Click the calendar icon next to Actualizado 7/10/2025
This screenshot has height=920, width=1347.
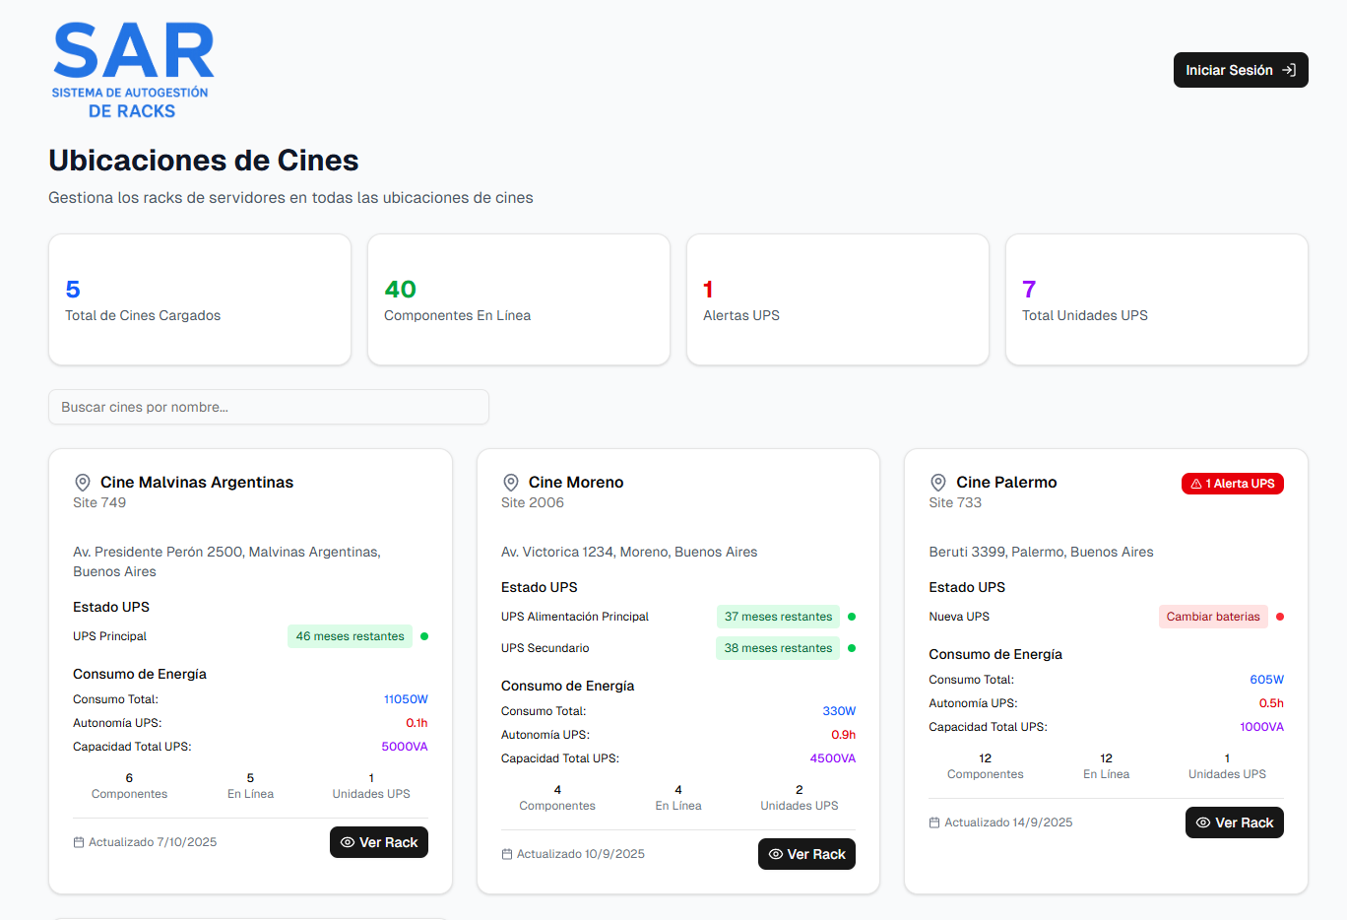tap(79, 842)
